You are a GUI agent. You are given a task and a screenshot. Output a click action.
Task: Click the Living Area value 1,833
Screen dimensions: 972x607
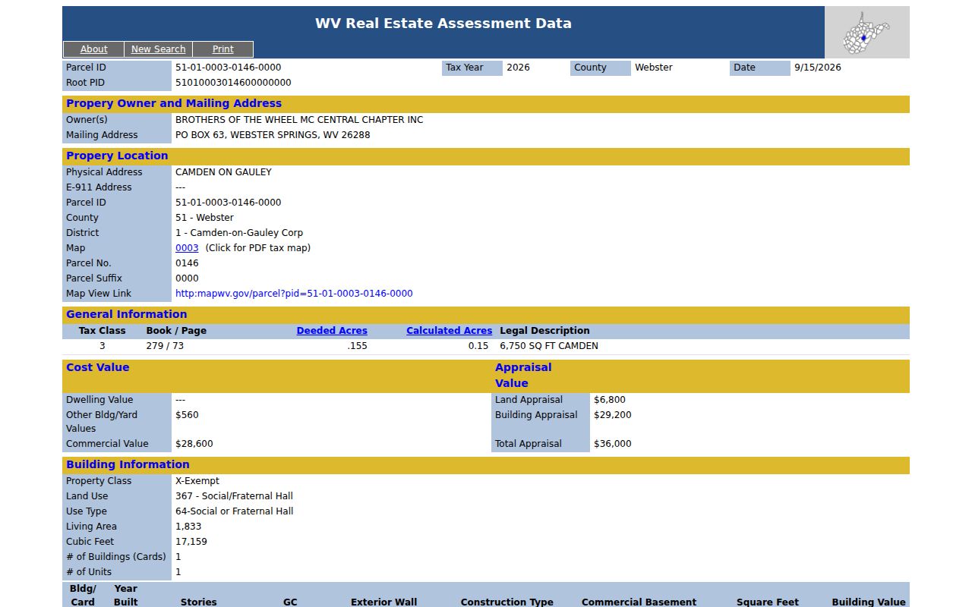coord(188,527)
